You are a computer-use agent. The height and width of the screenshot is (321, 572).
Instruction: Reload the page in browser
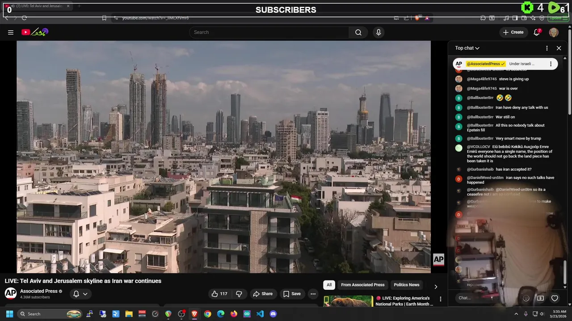(24, 18)
